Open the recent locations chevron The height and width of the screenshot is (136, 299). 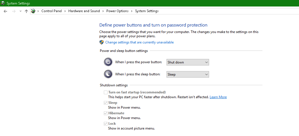point(20,11)
